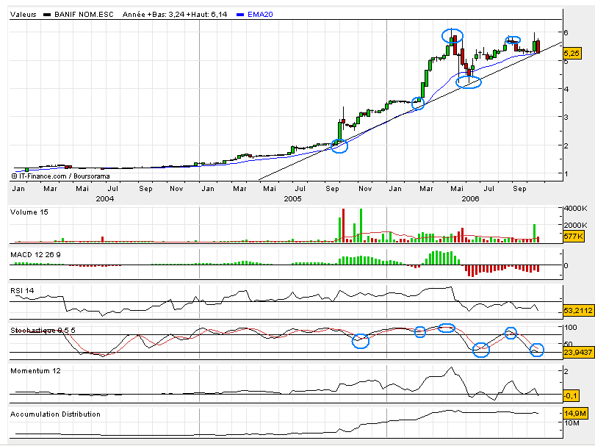Click the 2005 year label on time axis
The height and width of the screenshot is (446, 595).
[292, 199]
